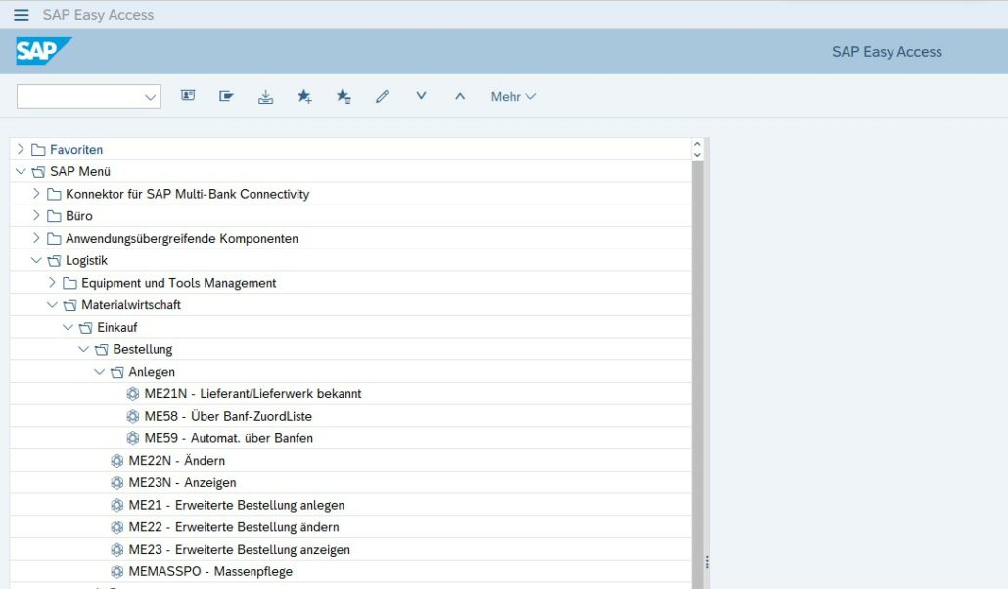Add a favorite using the star-plus icon
The image size is (1008, 589).
pos(304,96)
